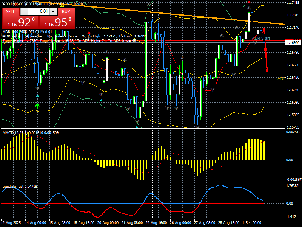The height and width of the screenshot is (227, 302).
Task: Click the '1 Sep 00:00' time label
Action: tap(252, 223)
